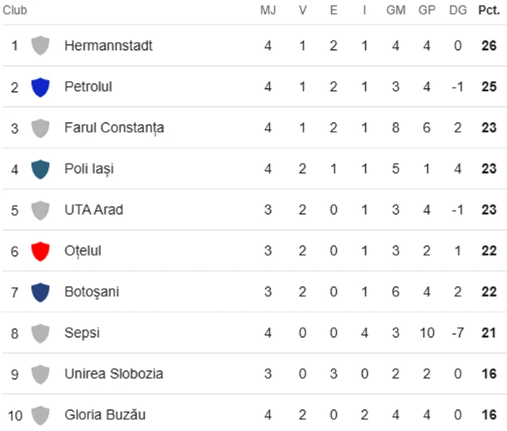Click the MJ matches played column header
Screen dimensions: 507x431
[x=268, y=10]
